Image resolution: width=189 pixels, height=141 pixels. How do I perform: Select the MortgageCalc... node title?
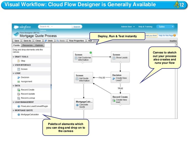84,102
